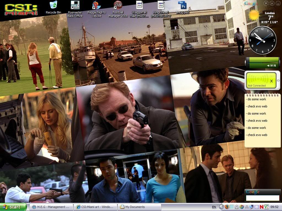Open the sidebar options dropdown arrow
Viewport: 282px width, 211px height.
pyautogui.click(x=272, y=3)
